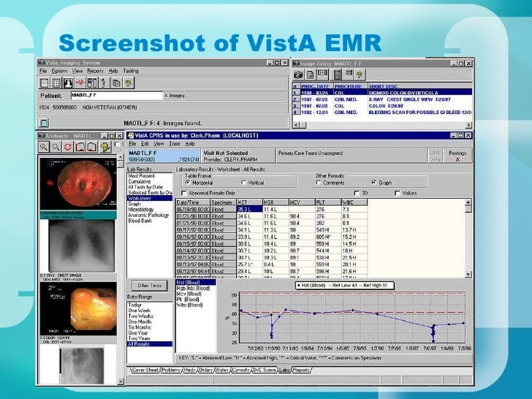Open Testing menu in Vista Imaging System
The image size is (532, 399).
[x=131, y=71]
